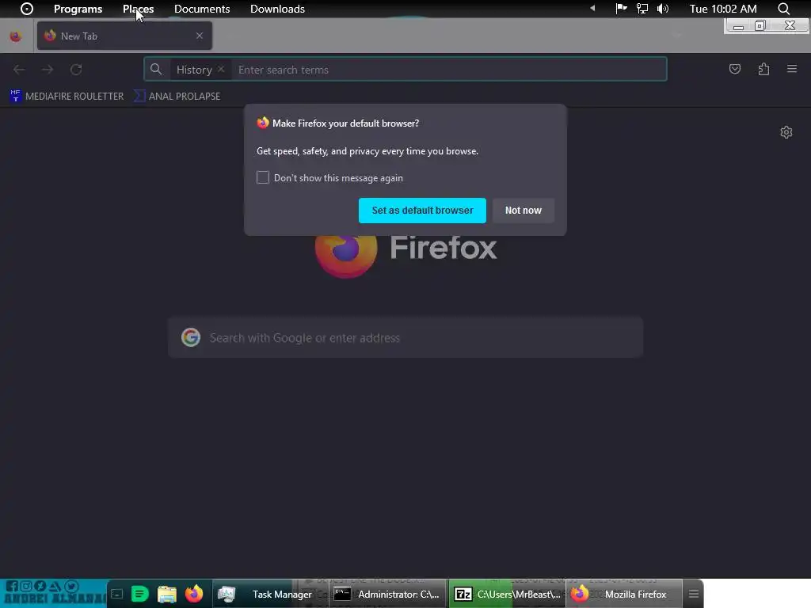The height and width of the screenshot is (608, 811).
Task: Open File Explorer from the taskbar
Action: [166, 594]
